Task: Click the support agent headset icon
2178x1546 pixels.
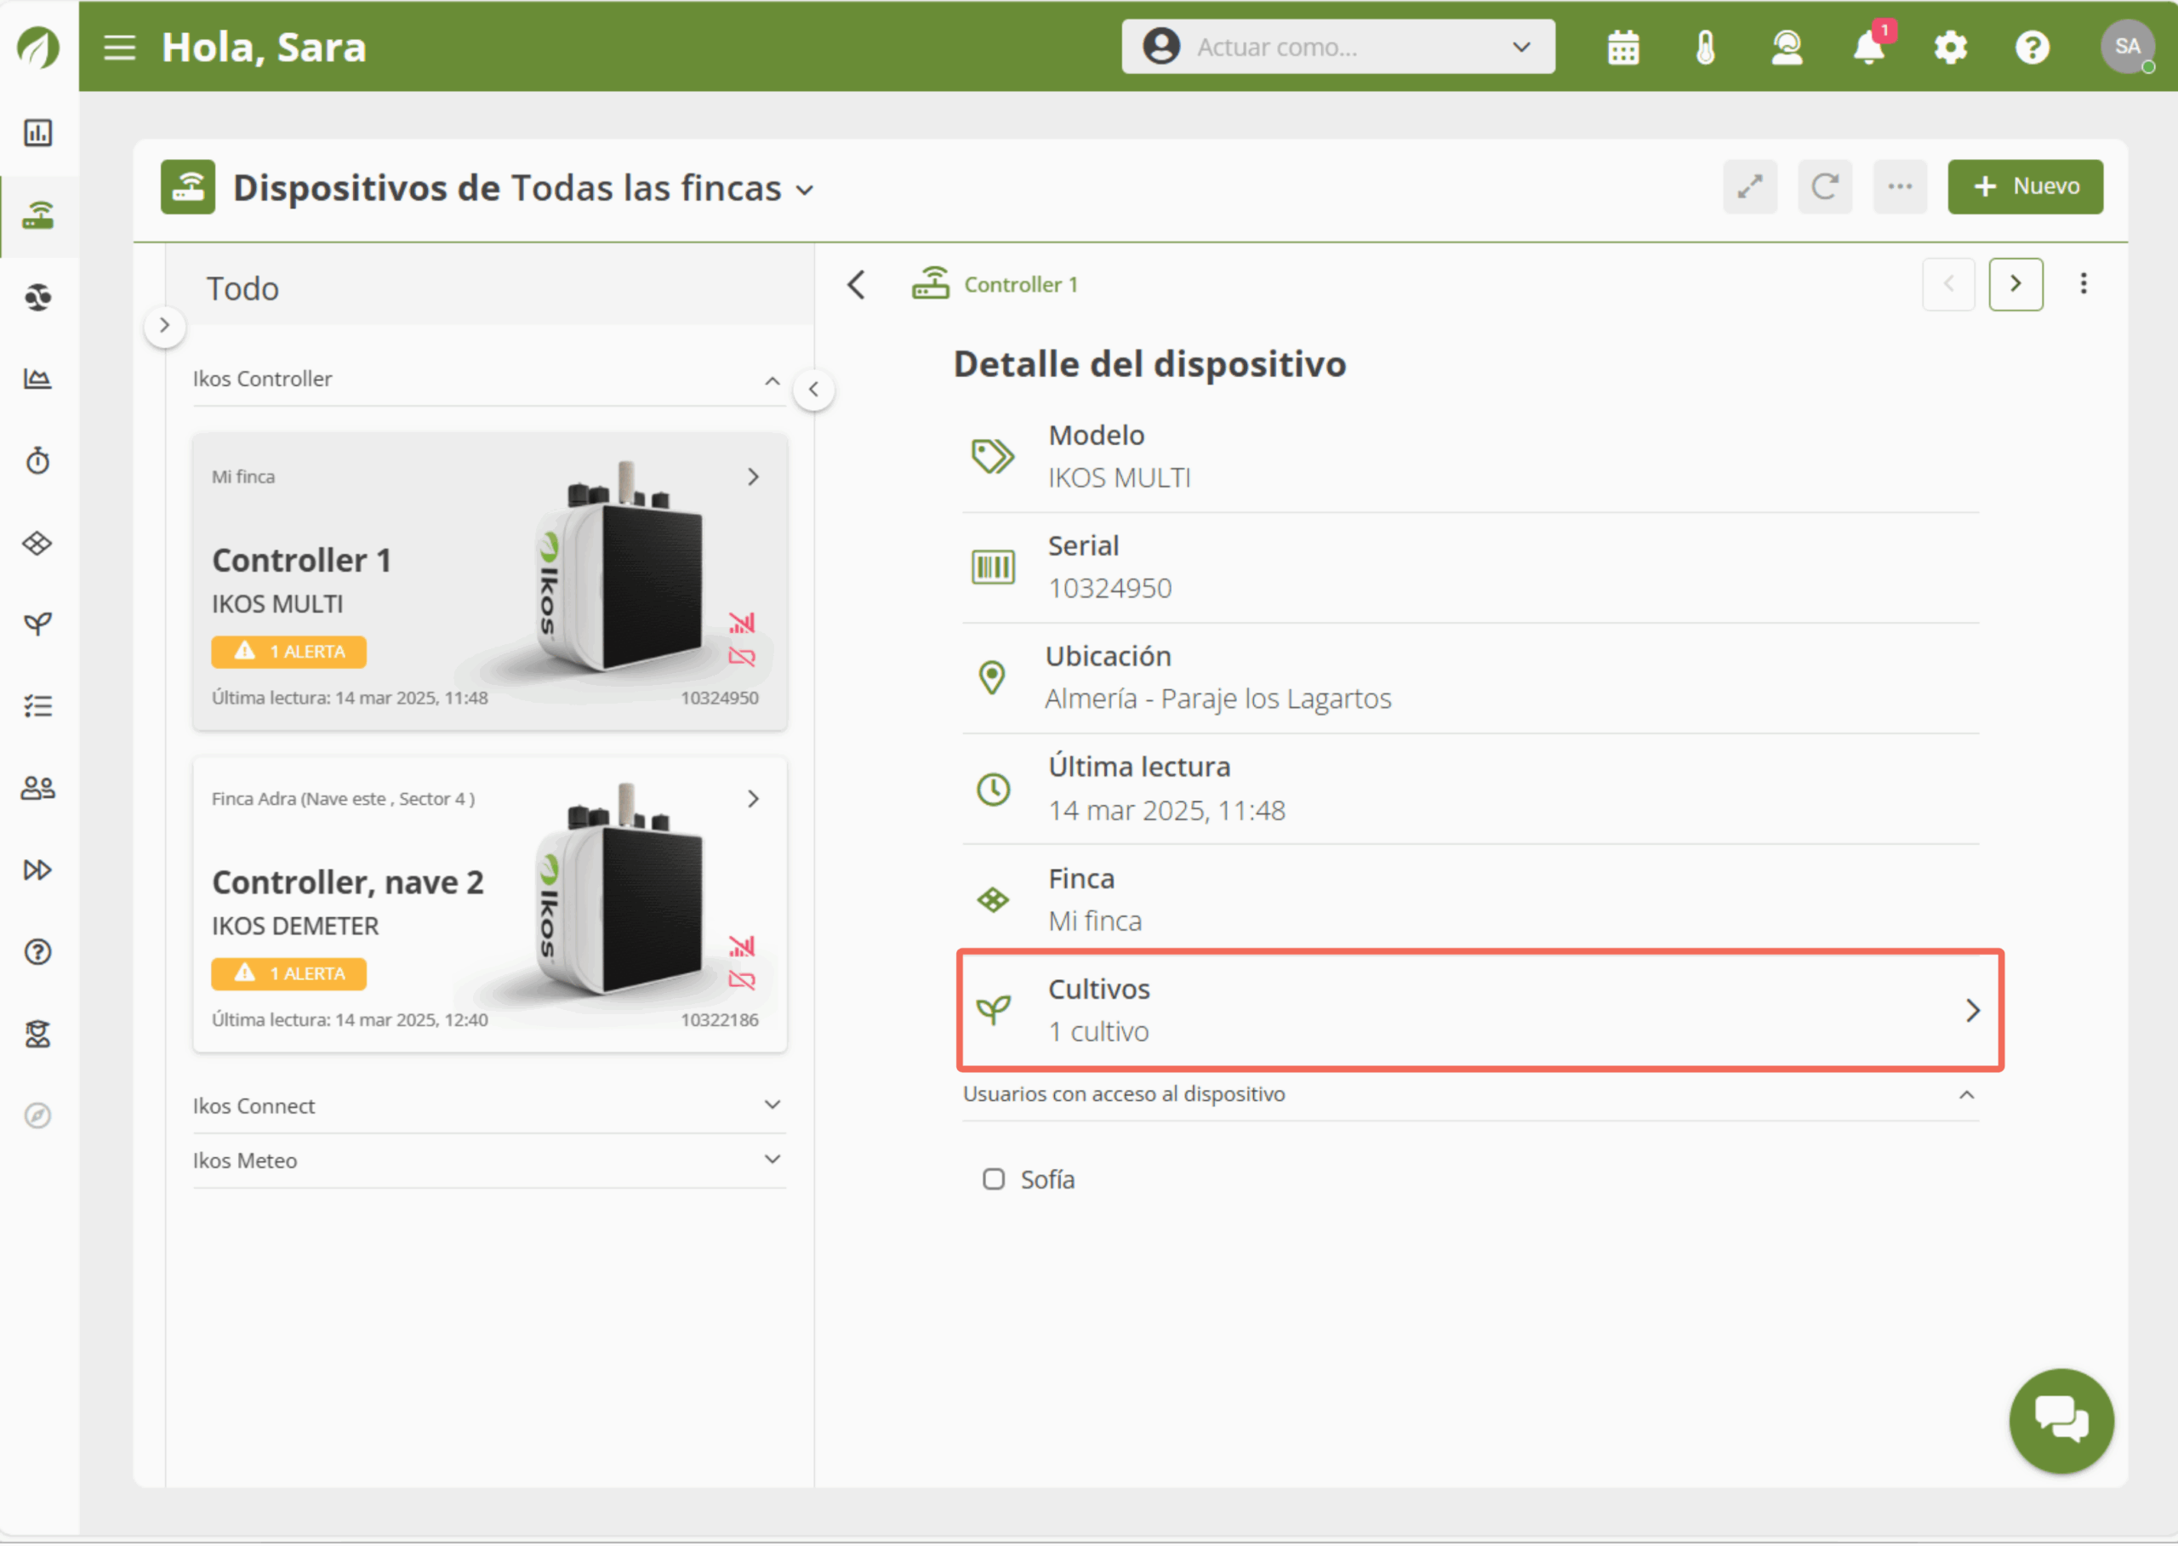Action: point(1787,48)
